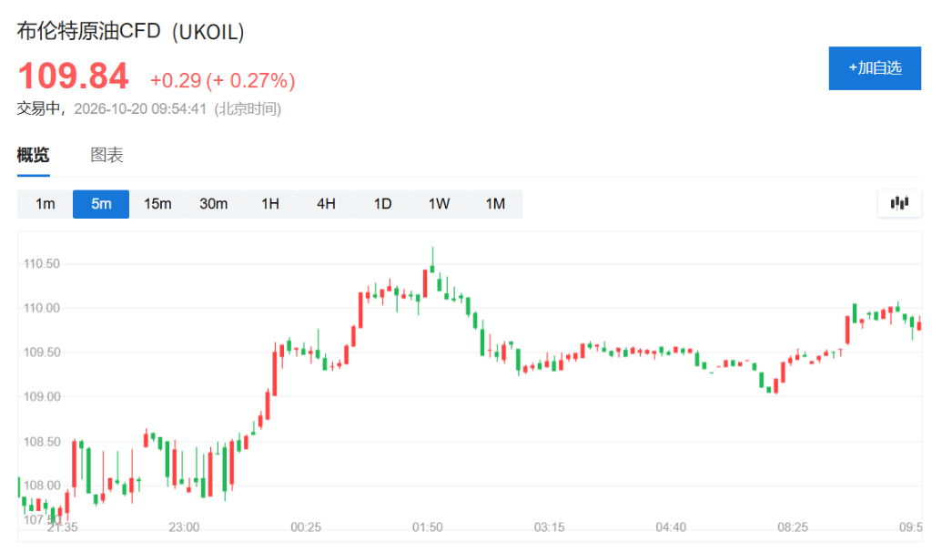The image size is (932, 552).
Task: Switch to the 概览 tab
Action: coord(34,155)
